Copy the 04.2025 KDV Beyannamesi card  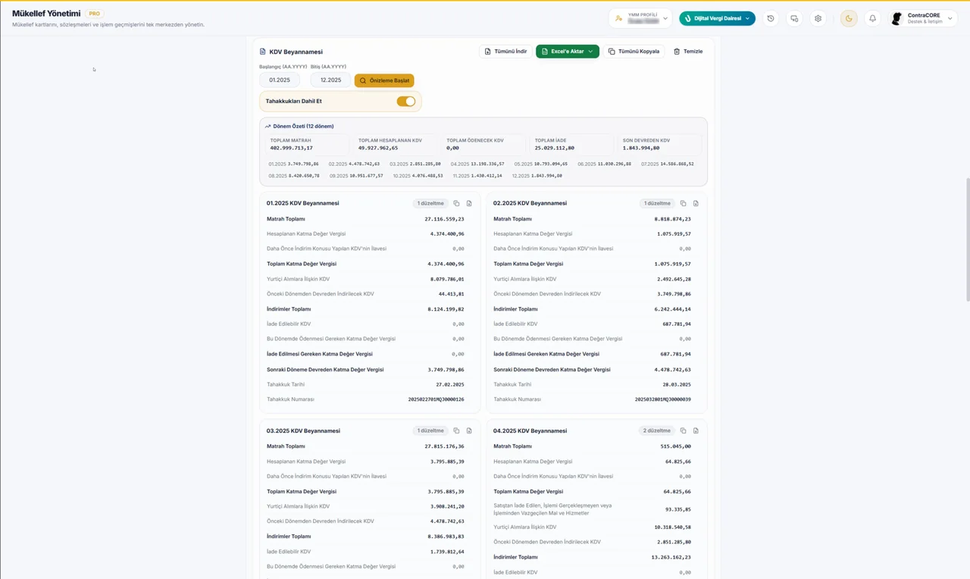click(683, 430)
